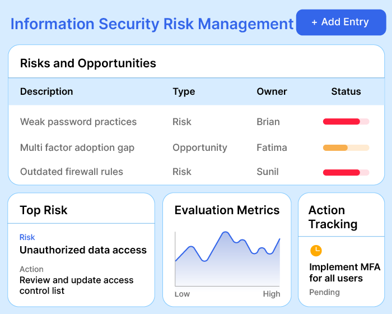Viewport: 392px width, 314px height.
Task: Open the Implement MFA for all users action
Action: tap(344, 273)
